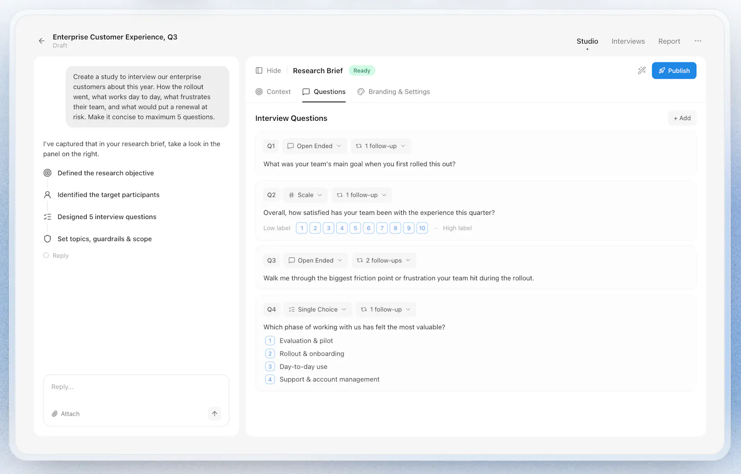Click Q3 question text about biggest friction point

pos(399,278)
